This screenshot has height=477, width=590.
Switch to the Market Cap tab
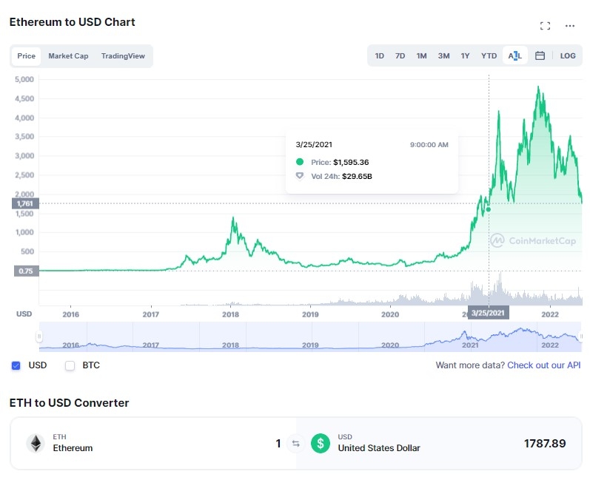click(x=68, y=56)
